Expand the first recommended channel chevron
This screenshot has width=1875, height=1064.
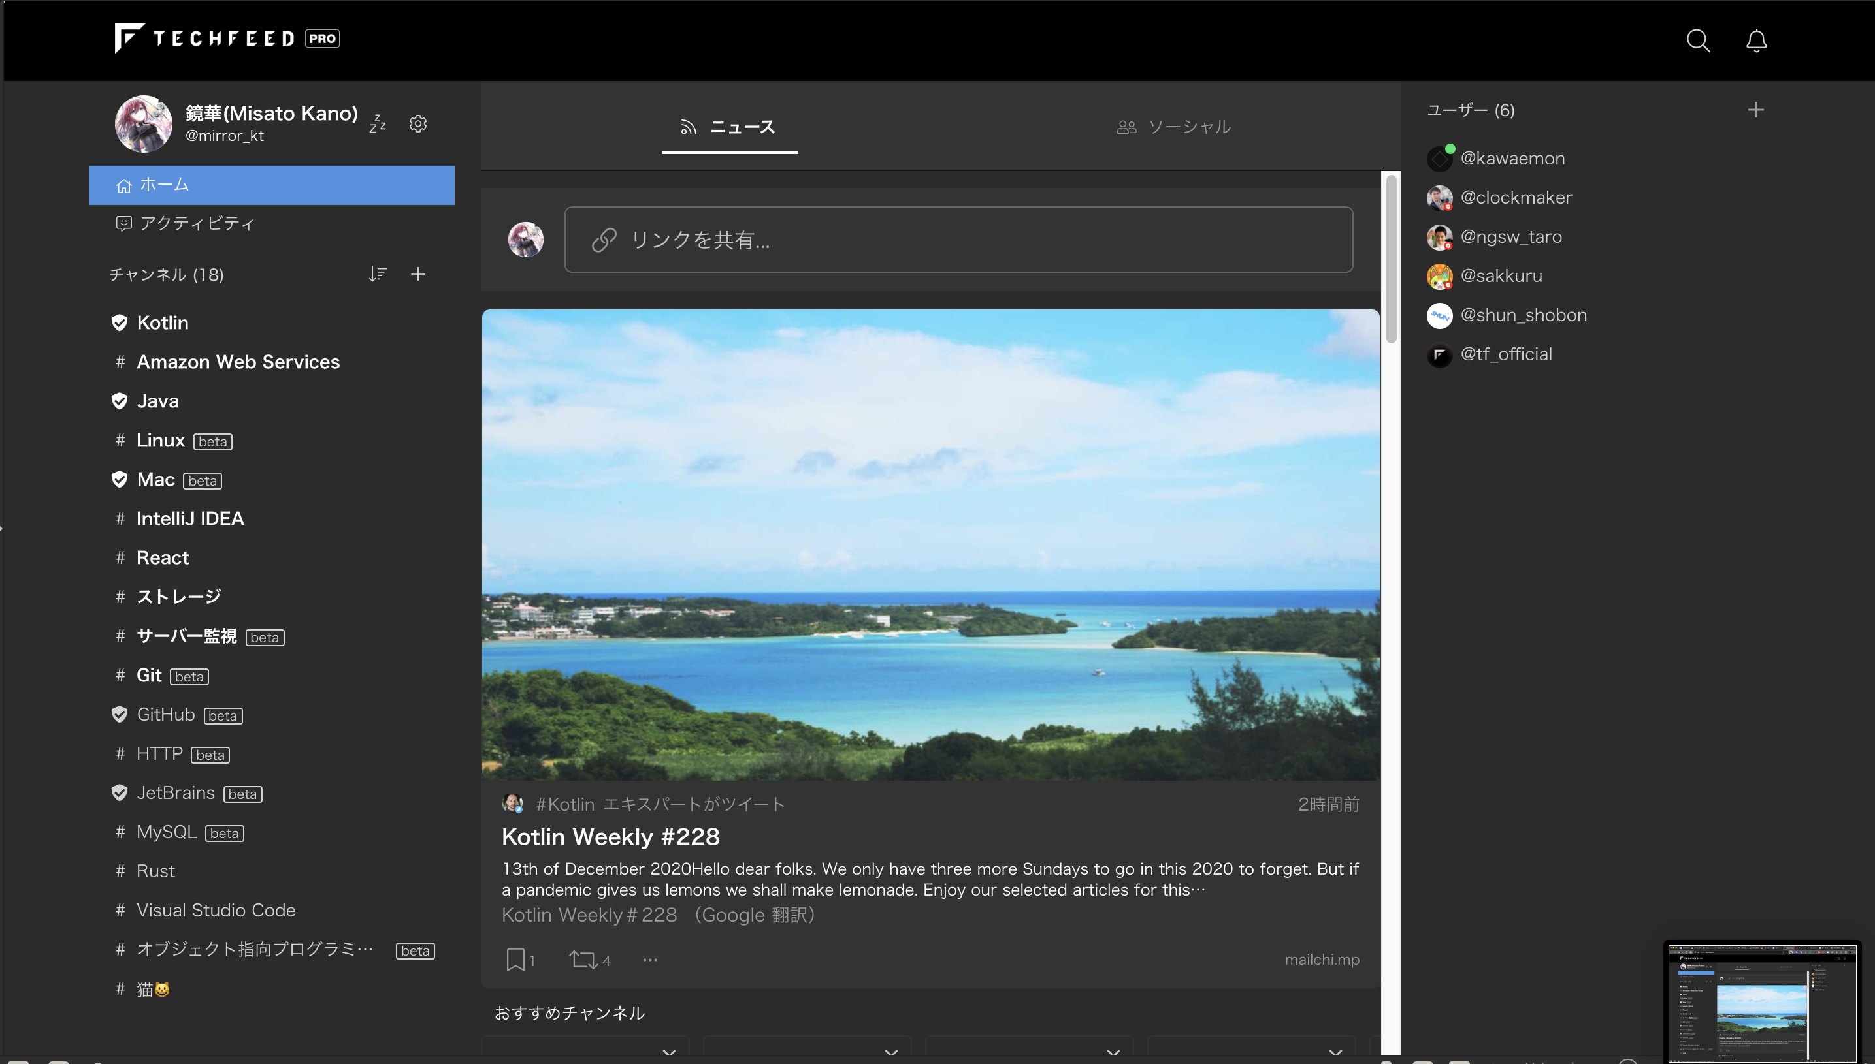click(x=668, y=1052)
